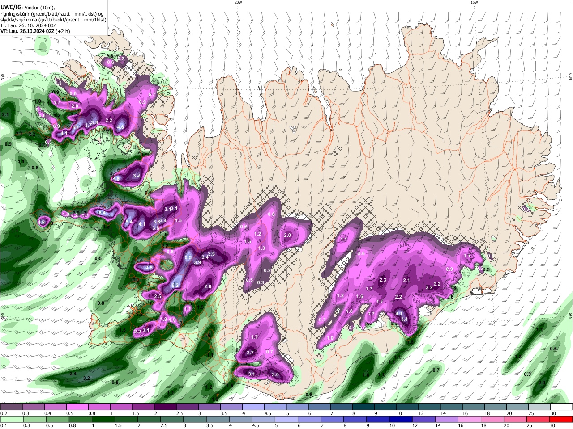Select the dark blue 10–12 swatch in lower legend
Image resolution: width=573 pixels, height=429 pixels.
[x=400, y=420]
